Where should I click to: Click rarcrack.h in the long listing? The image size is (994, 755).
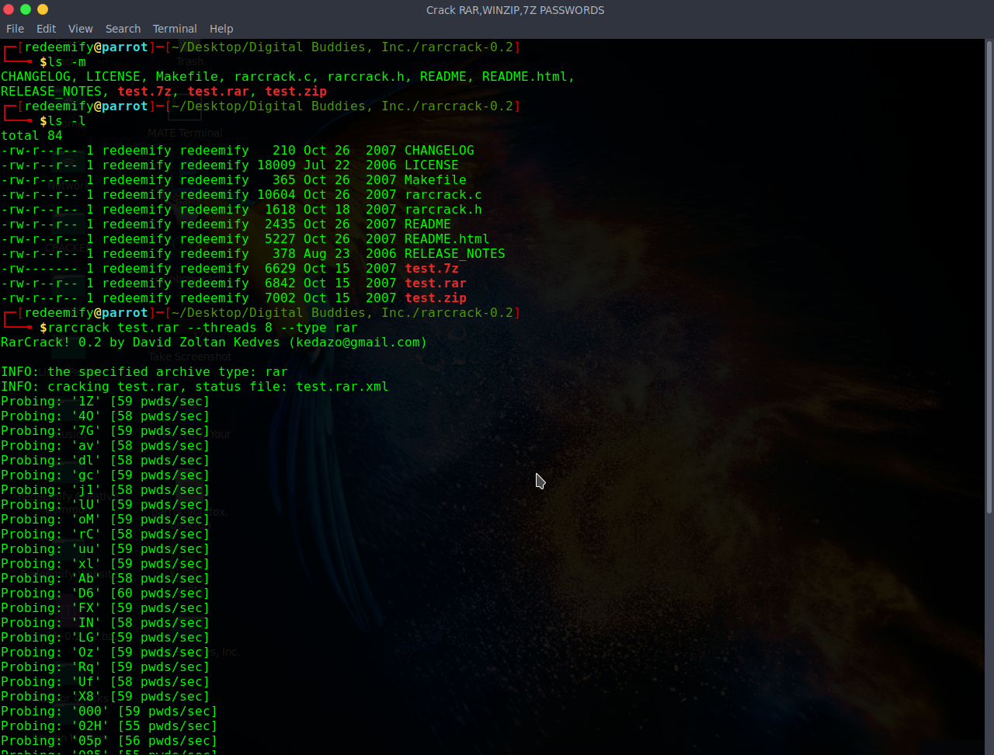(x=443, y=210)
